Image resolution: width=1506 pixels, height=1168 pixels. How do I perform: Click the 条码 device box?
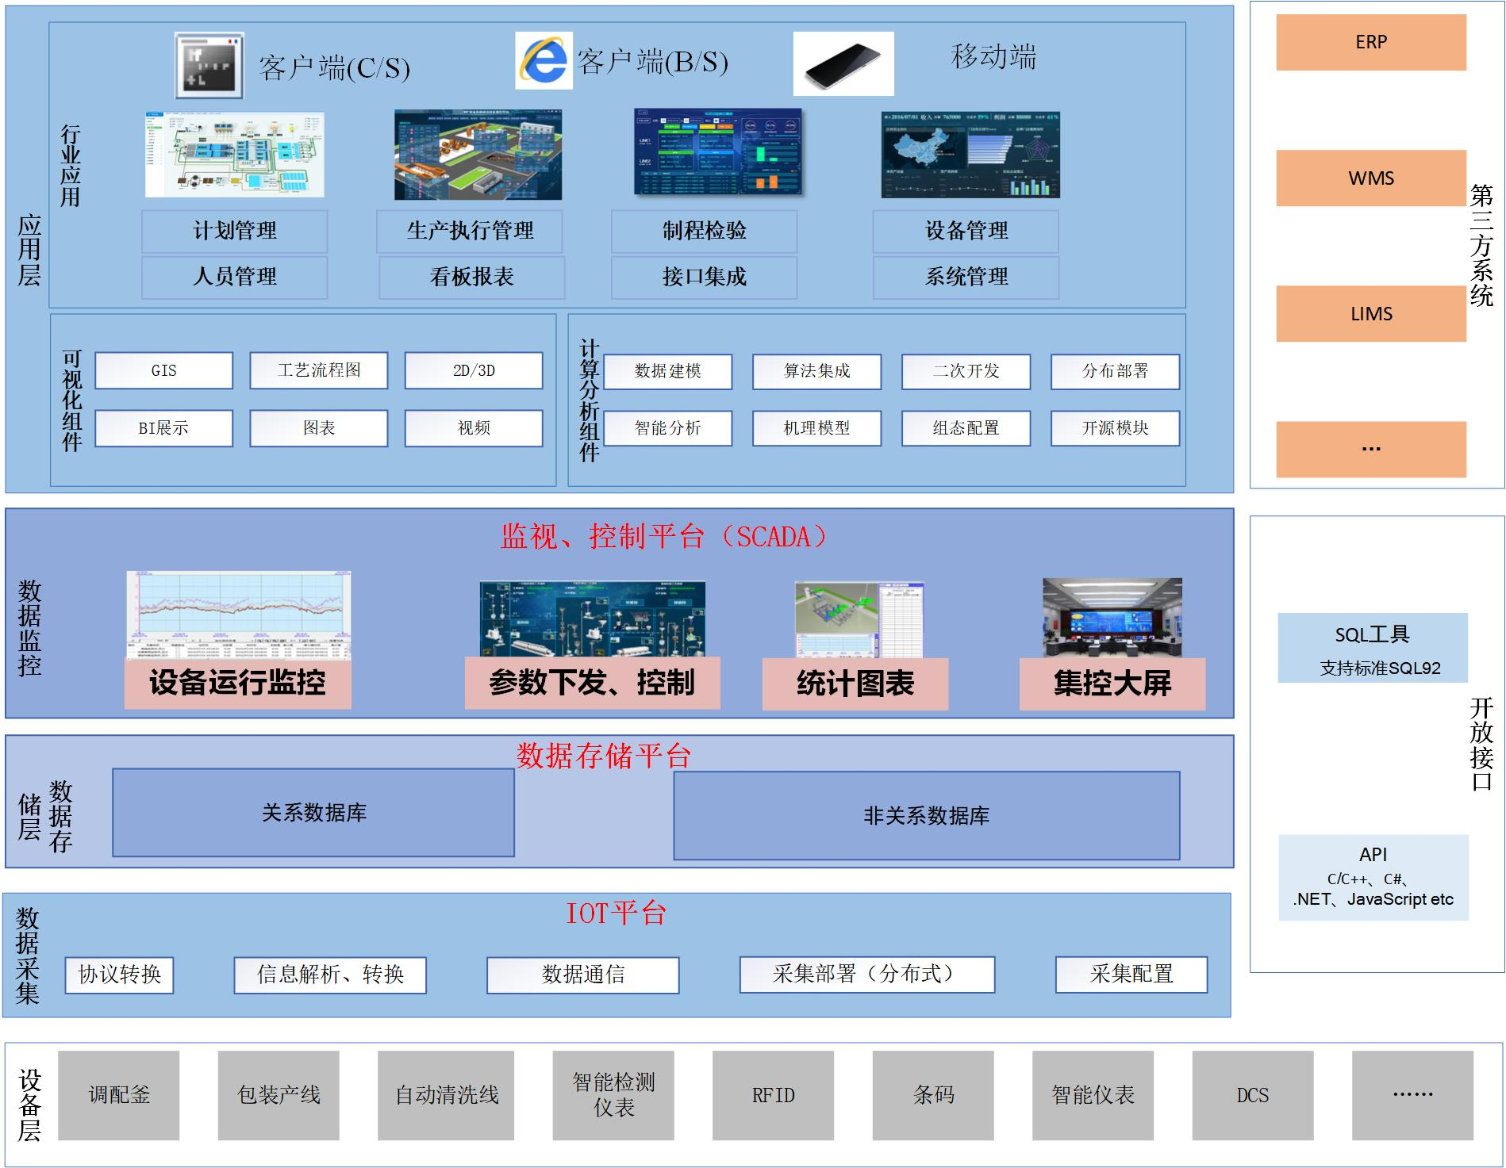click(x=933, y=1096)
